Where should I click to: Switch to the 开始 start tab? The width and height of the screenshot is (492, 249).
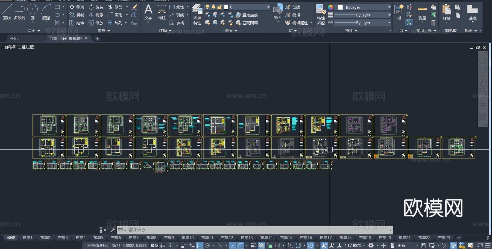(x=14, y=39)
